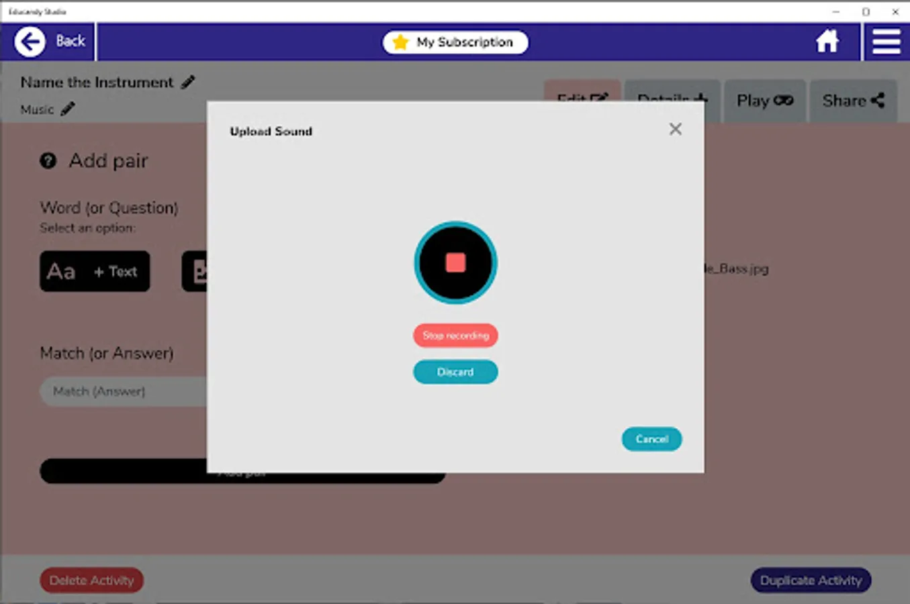Cancel the Upload Sound dialog
The height and width of the screenshot is (604, 910).
(651, 439)
